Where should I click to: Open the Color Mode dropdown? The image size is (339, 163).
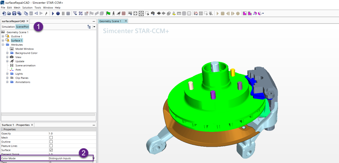94,159
